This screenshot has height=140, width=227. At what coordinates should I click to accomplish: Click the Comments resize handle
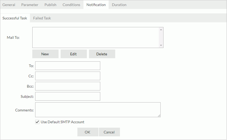[159, 116]
